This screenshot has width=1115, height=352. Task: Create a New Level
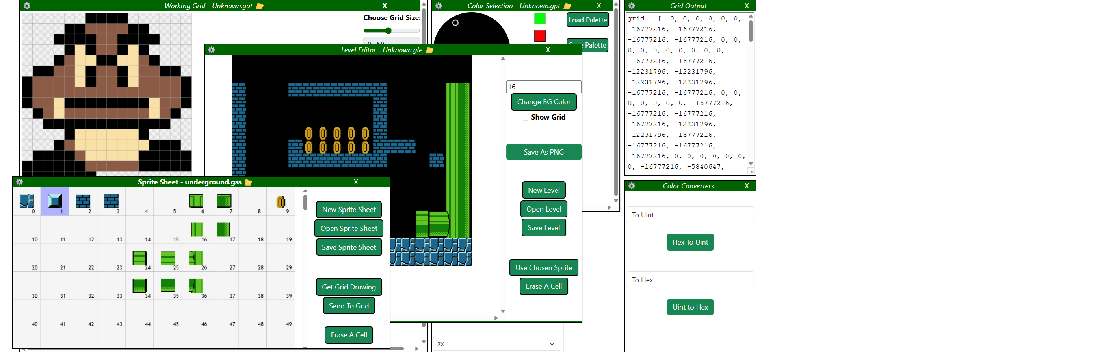[x=544, y=190]
